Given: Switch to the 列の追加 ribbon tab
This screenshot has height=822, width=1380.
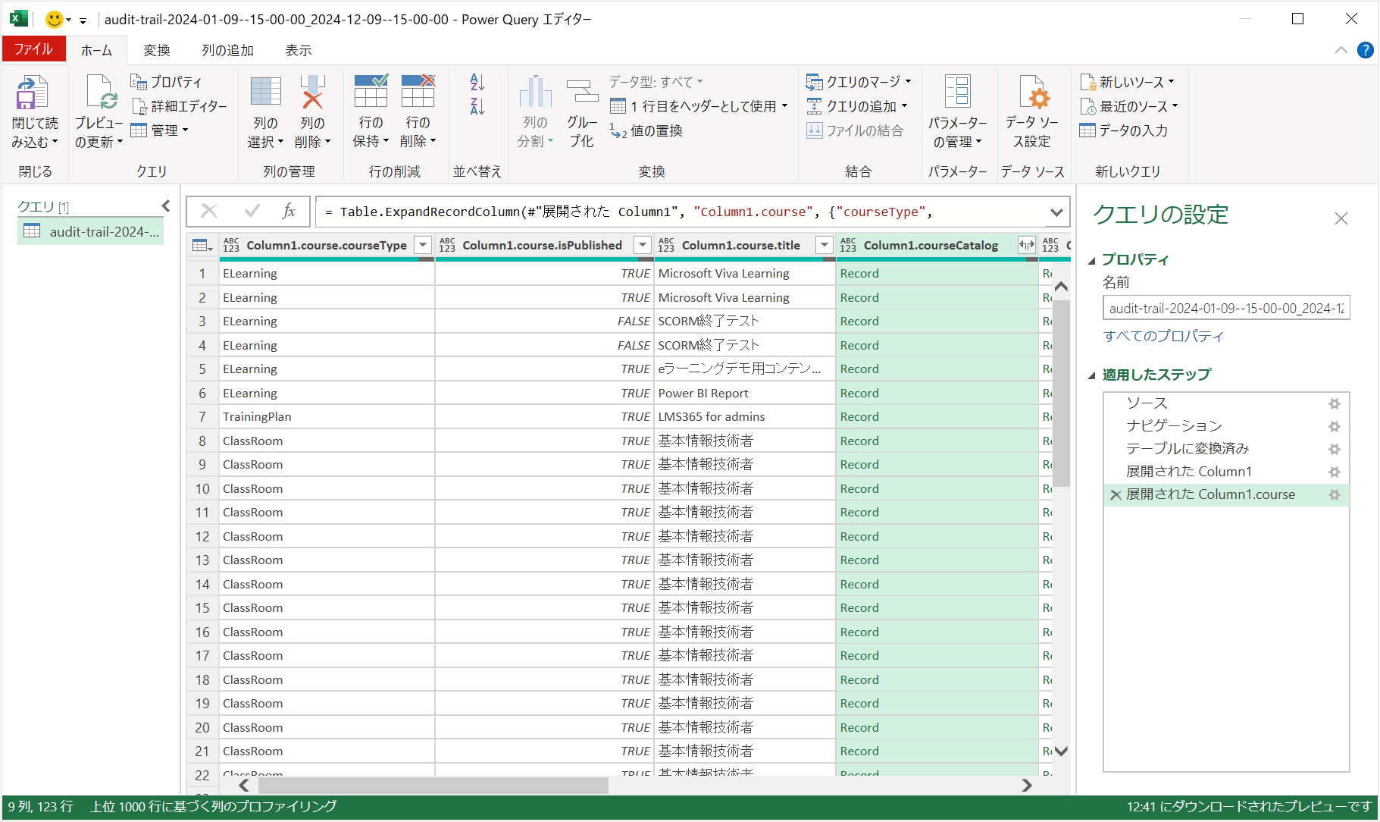Looking at the screenshot, I should click(x=227, y=50).
